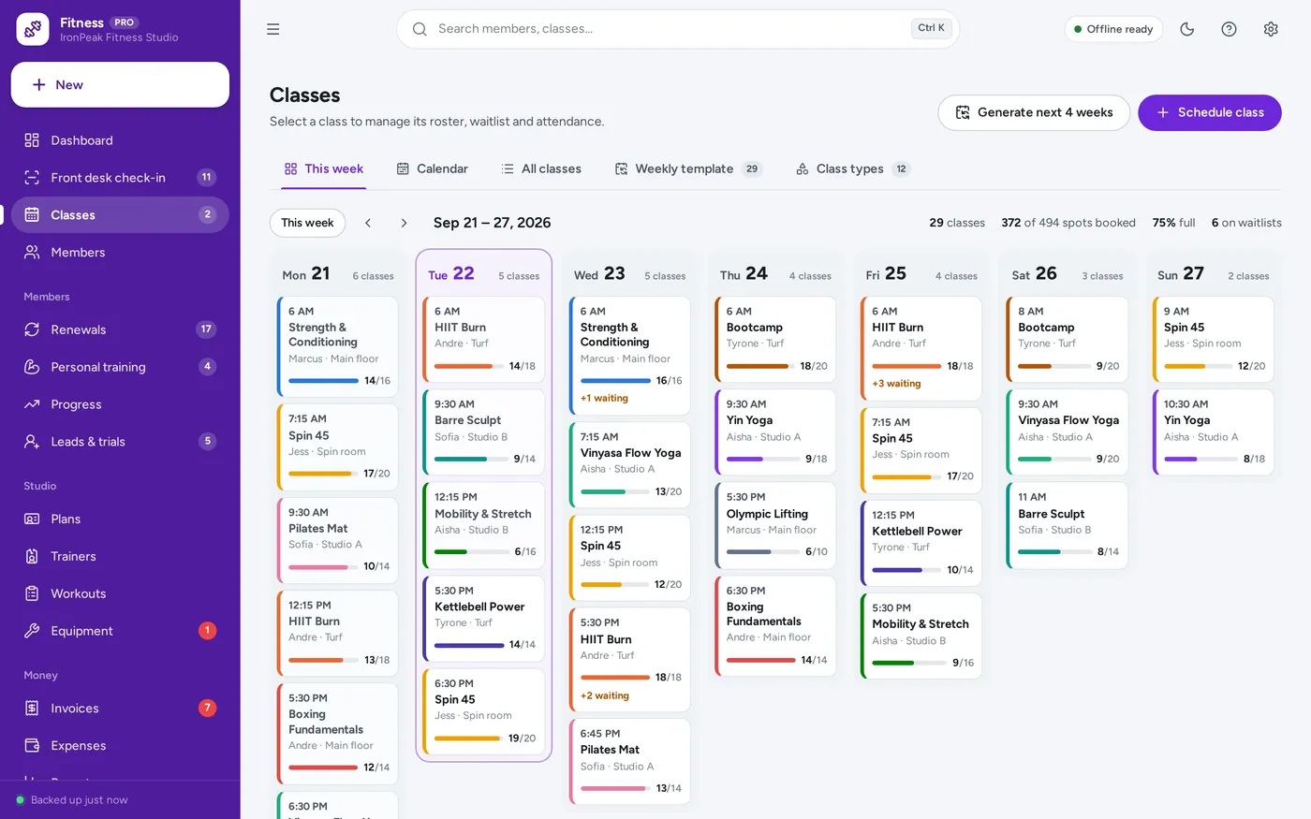Click the IronPeak Fitness logo icon

click(33, 29)
